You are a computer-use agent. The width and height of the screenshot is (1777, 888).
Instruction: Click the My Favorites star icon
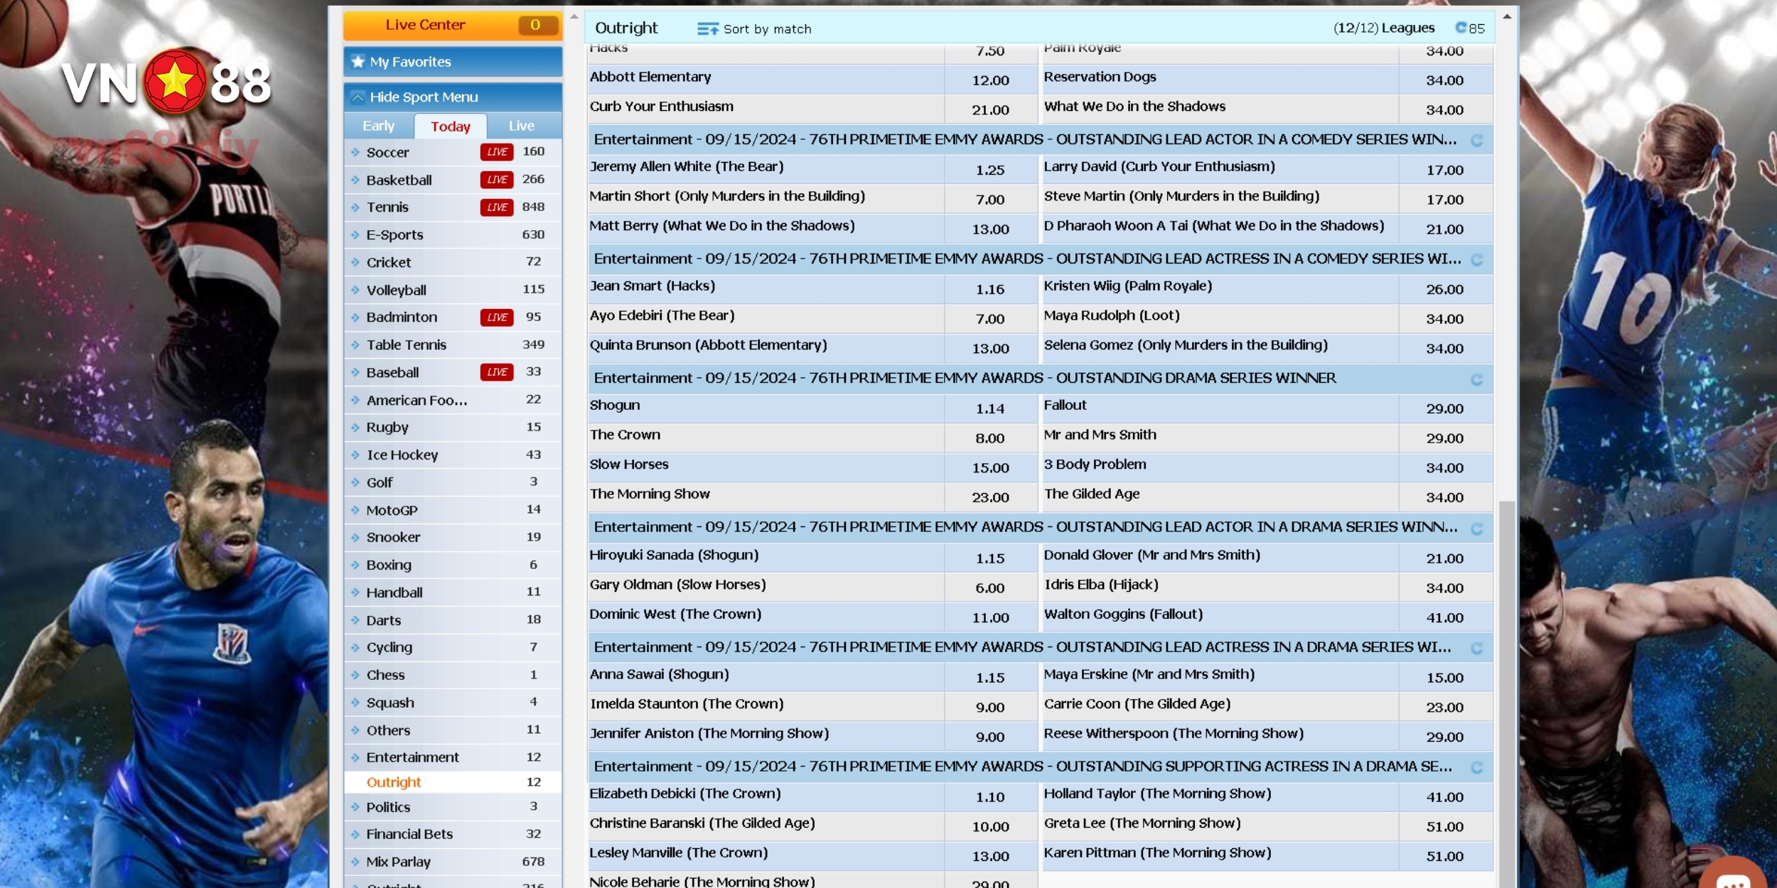(358, 62)
